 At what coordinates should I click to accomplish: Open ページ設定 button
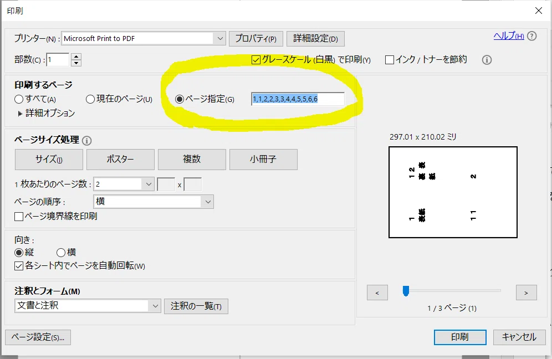38,337
